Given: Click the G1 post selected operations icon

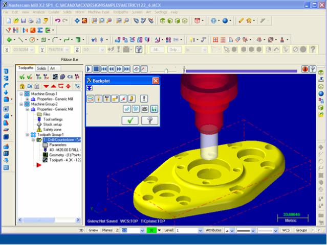Looking at the screenshot, I should point(70,77).
